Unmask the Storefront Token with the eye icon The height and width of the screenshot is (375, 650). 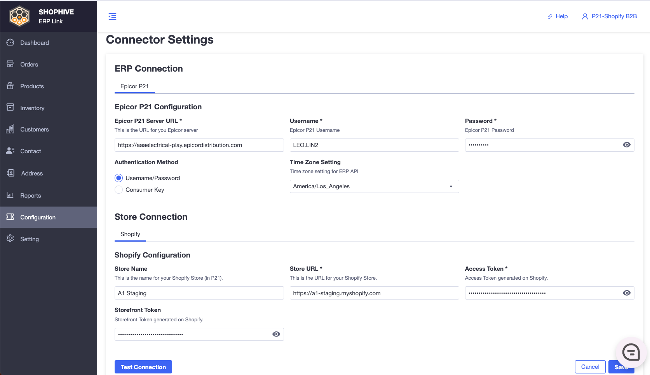click(x=276, y=334)
